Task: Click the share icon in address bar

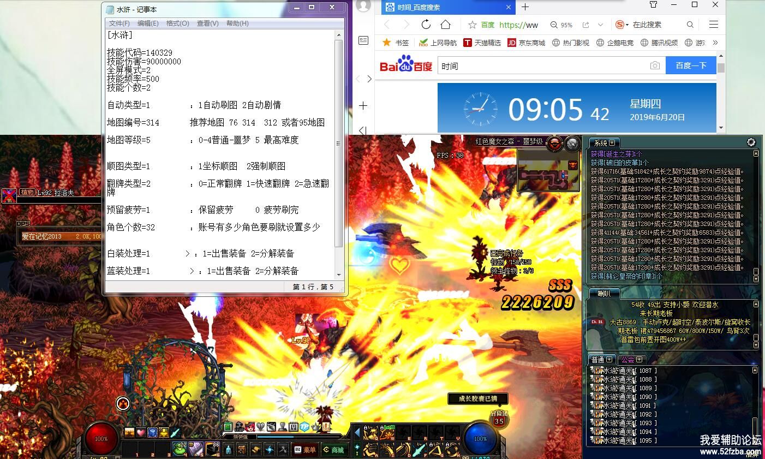Action: pyautogui.click(x=586, y=25)
